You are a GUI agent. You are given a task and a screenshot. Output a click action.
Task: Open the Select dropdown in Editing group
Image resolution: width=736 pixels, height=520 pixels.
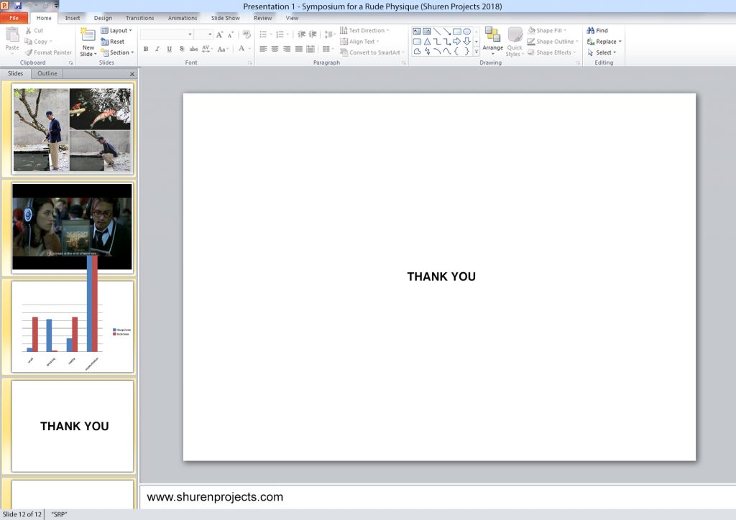tap(602, 52)
